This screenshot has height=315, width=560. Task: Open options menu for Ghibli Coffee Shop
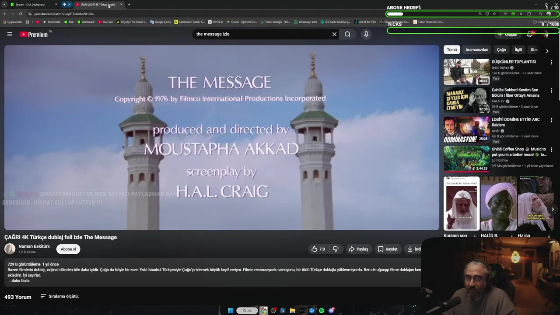(551, 150)
